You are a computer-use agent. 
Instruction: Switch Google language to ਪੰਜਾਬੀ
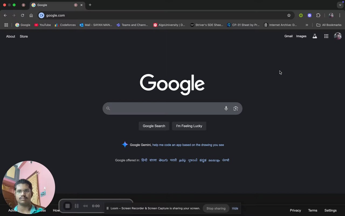click(x=226, y=160)
